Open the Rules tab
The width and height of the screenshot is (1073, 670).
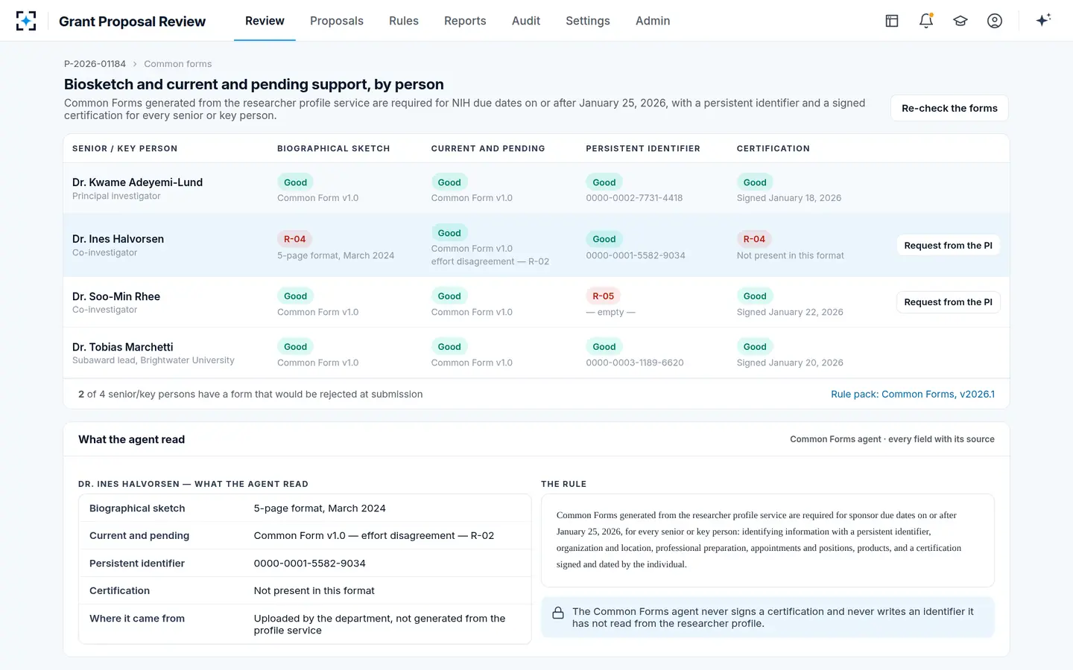[x=404, y=21]
